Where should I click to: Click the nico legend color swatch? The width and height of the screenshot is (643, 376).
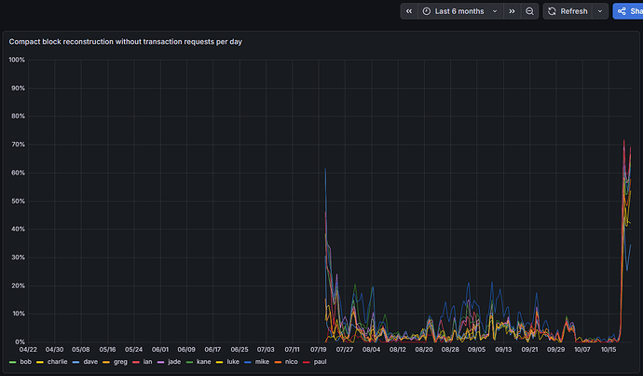[278, 362]
